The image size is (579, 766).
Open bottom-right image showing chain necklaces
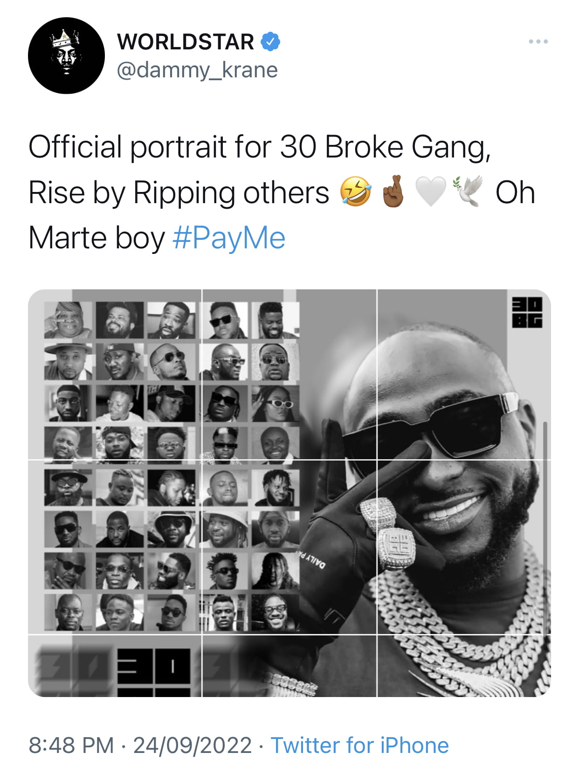pyautogui.click(x=464, y=666)
